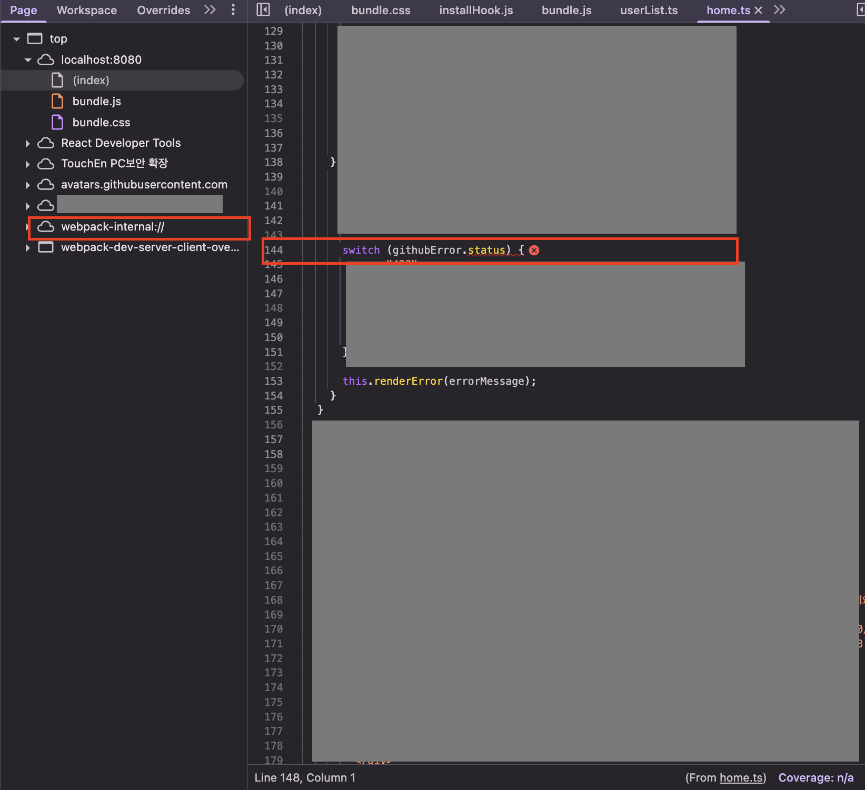
Task: Close the home.ts tab
Action: coord(758,11)
